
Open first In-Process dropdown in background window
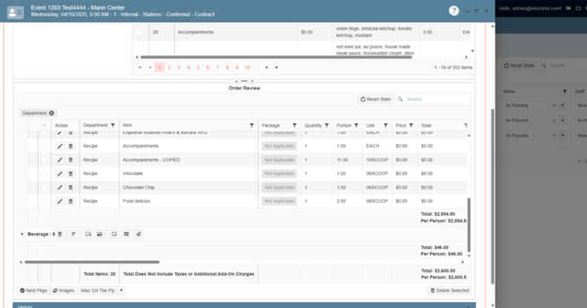tap(562, 106)
